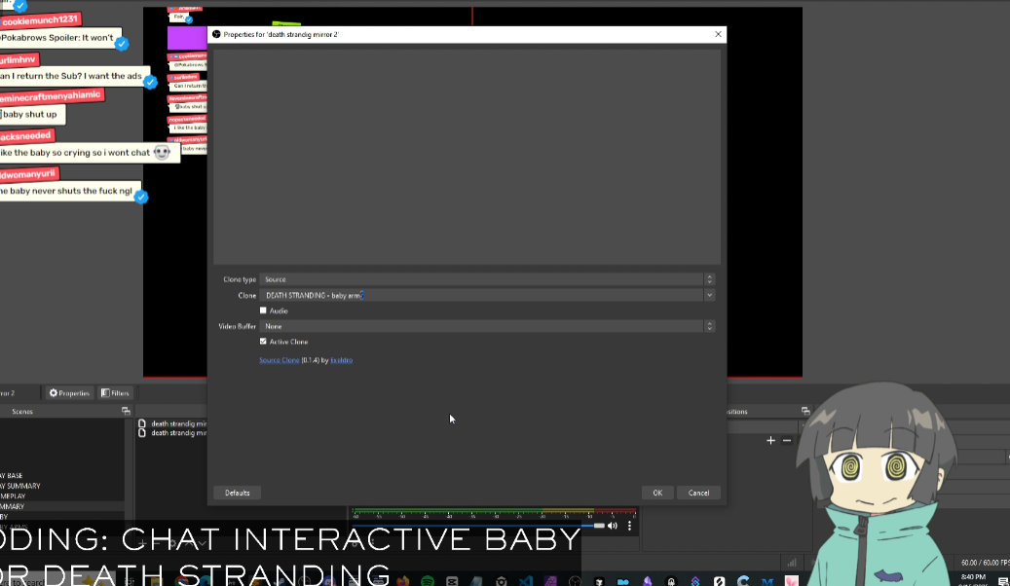Click the Properties button in source toolbar

[x=69, y=393]
